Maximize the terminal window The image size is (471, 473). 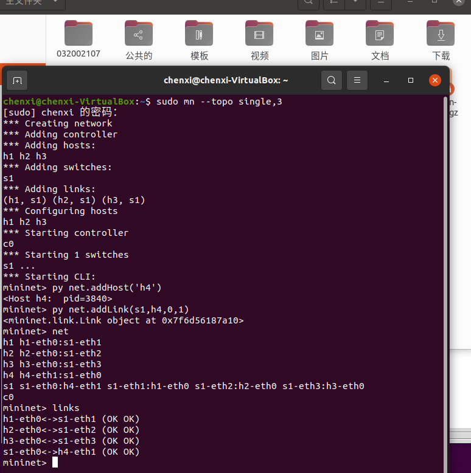click(x=411, y=80)
